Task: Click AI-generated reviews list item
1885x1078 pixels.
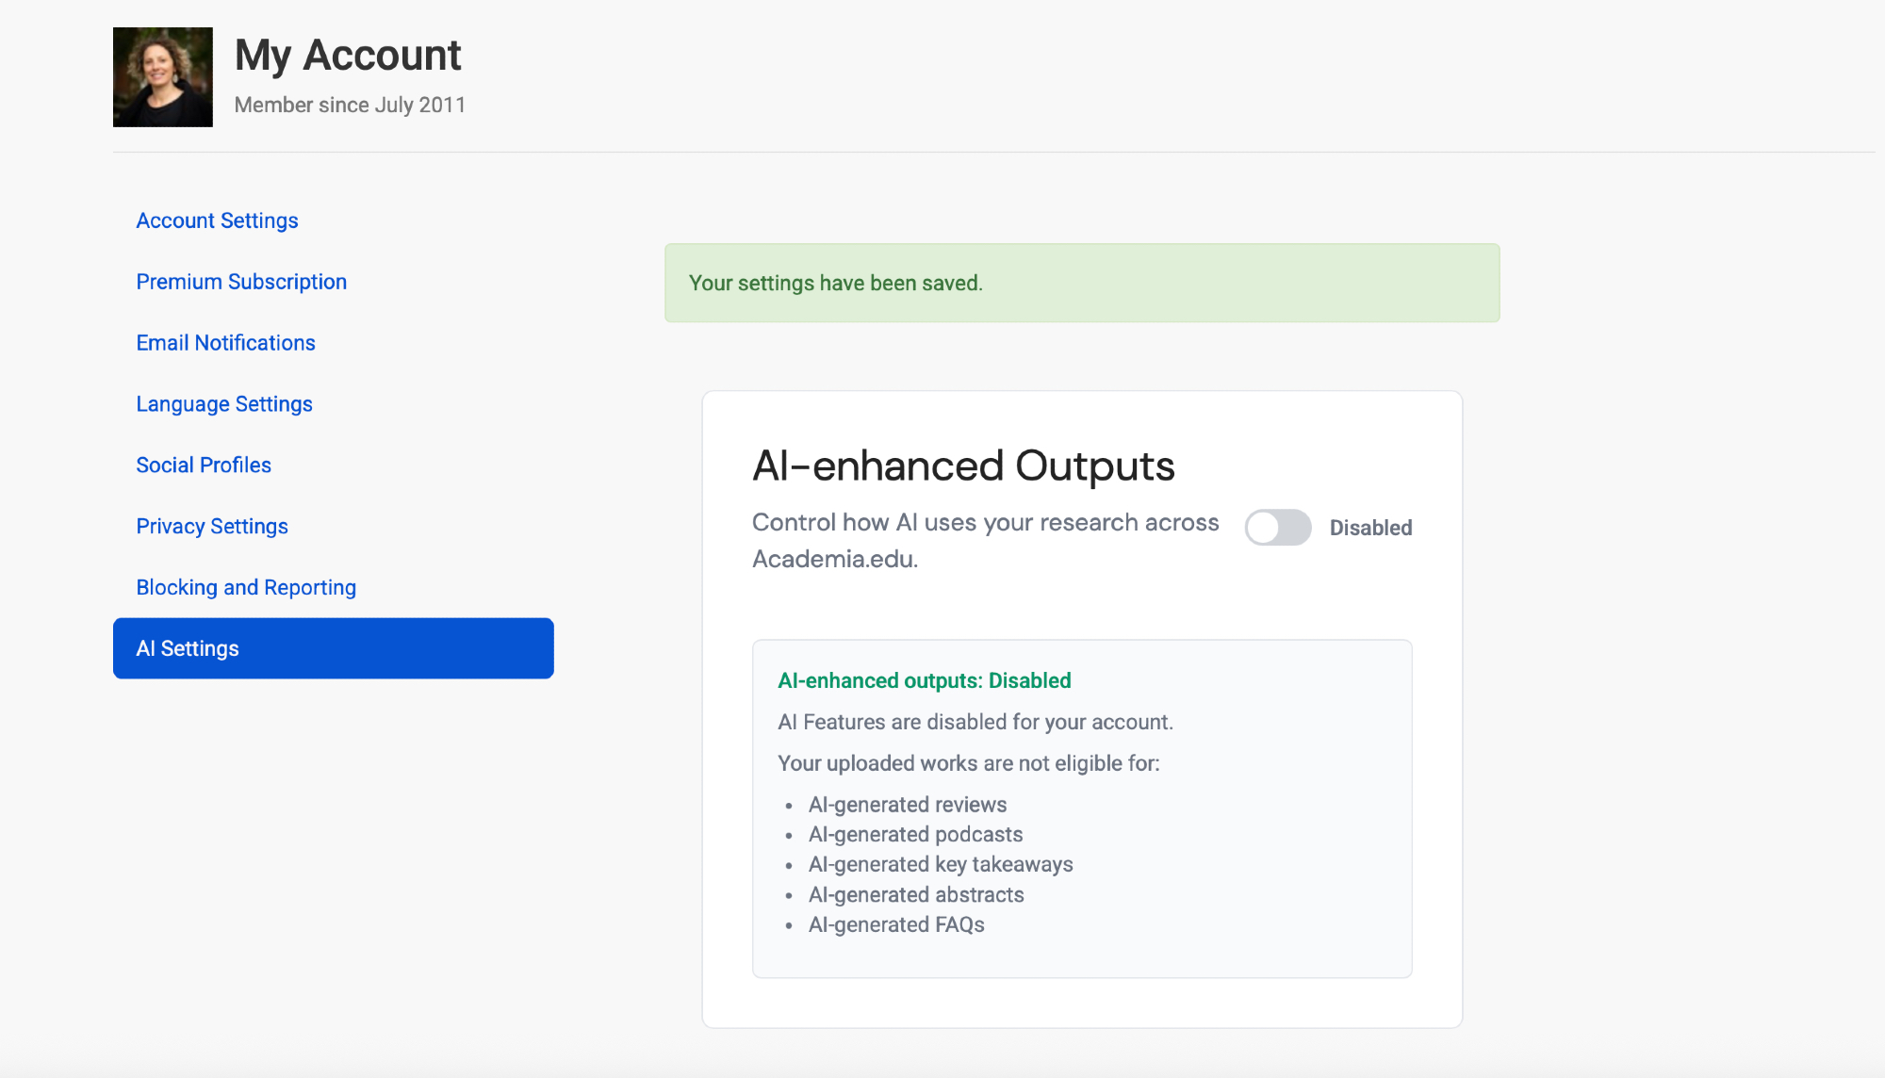Action: (907, 805)
